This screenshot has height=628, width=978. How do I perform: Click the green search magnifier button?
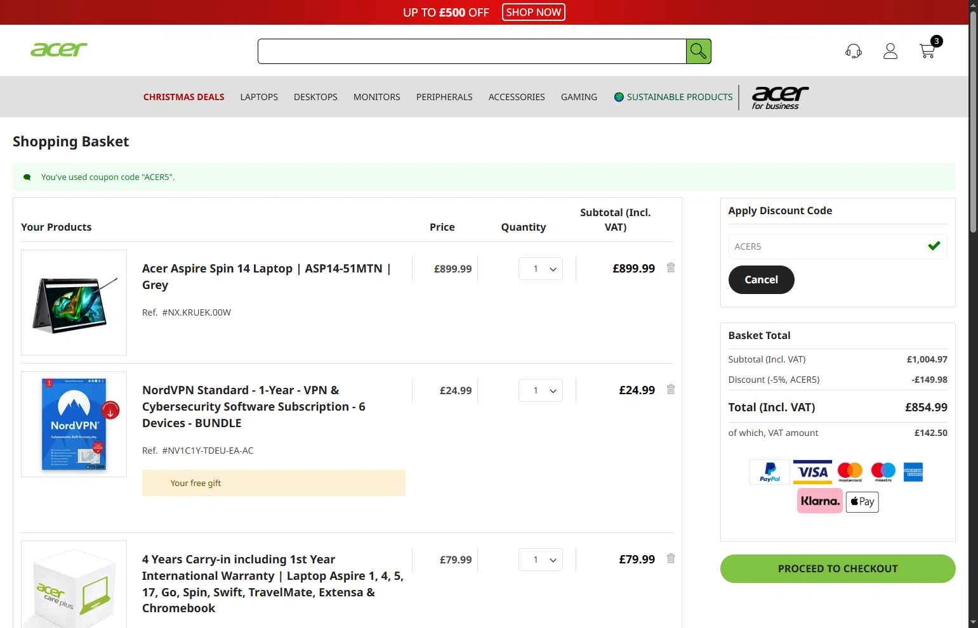pyautogui.click(x=698, y=51)
